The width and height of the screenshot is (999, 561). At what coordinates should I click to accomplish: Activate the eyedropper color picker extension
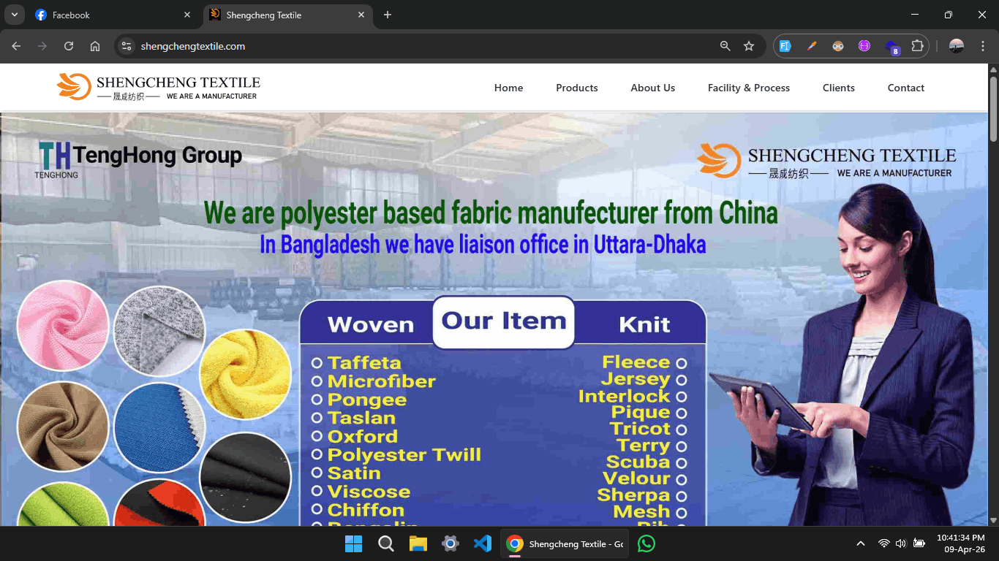[812, 46]
